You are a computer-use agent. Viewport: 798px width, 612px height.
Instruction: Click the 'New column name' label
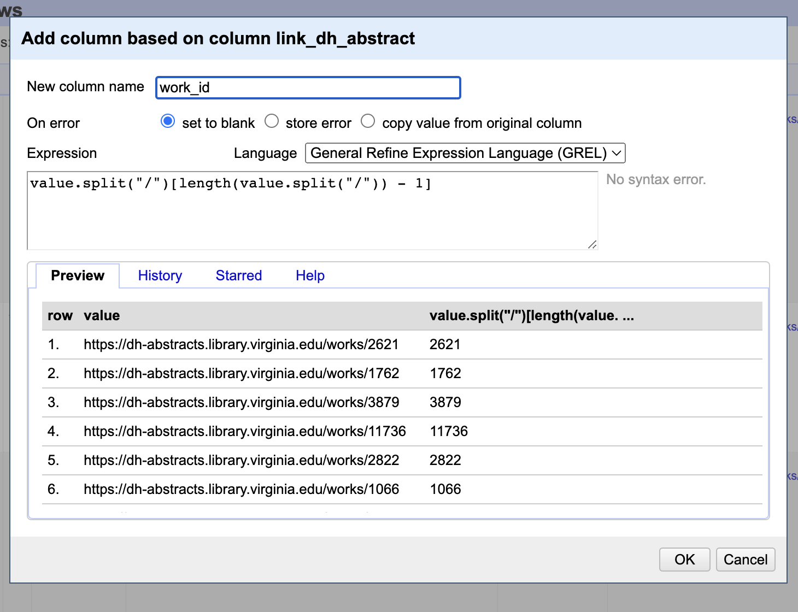point(86,86)
